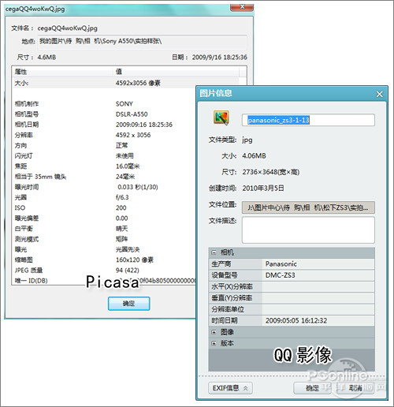
Task: Click the 垂直(Y)分辨率 row
Action: coord(292,298)
